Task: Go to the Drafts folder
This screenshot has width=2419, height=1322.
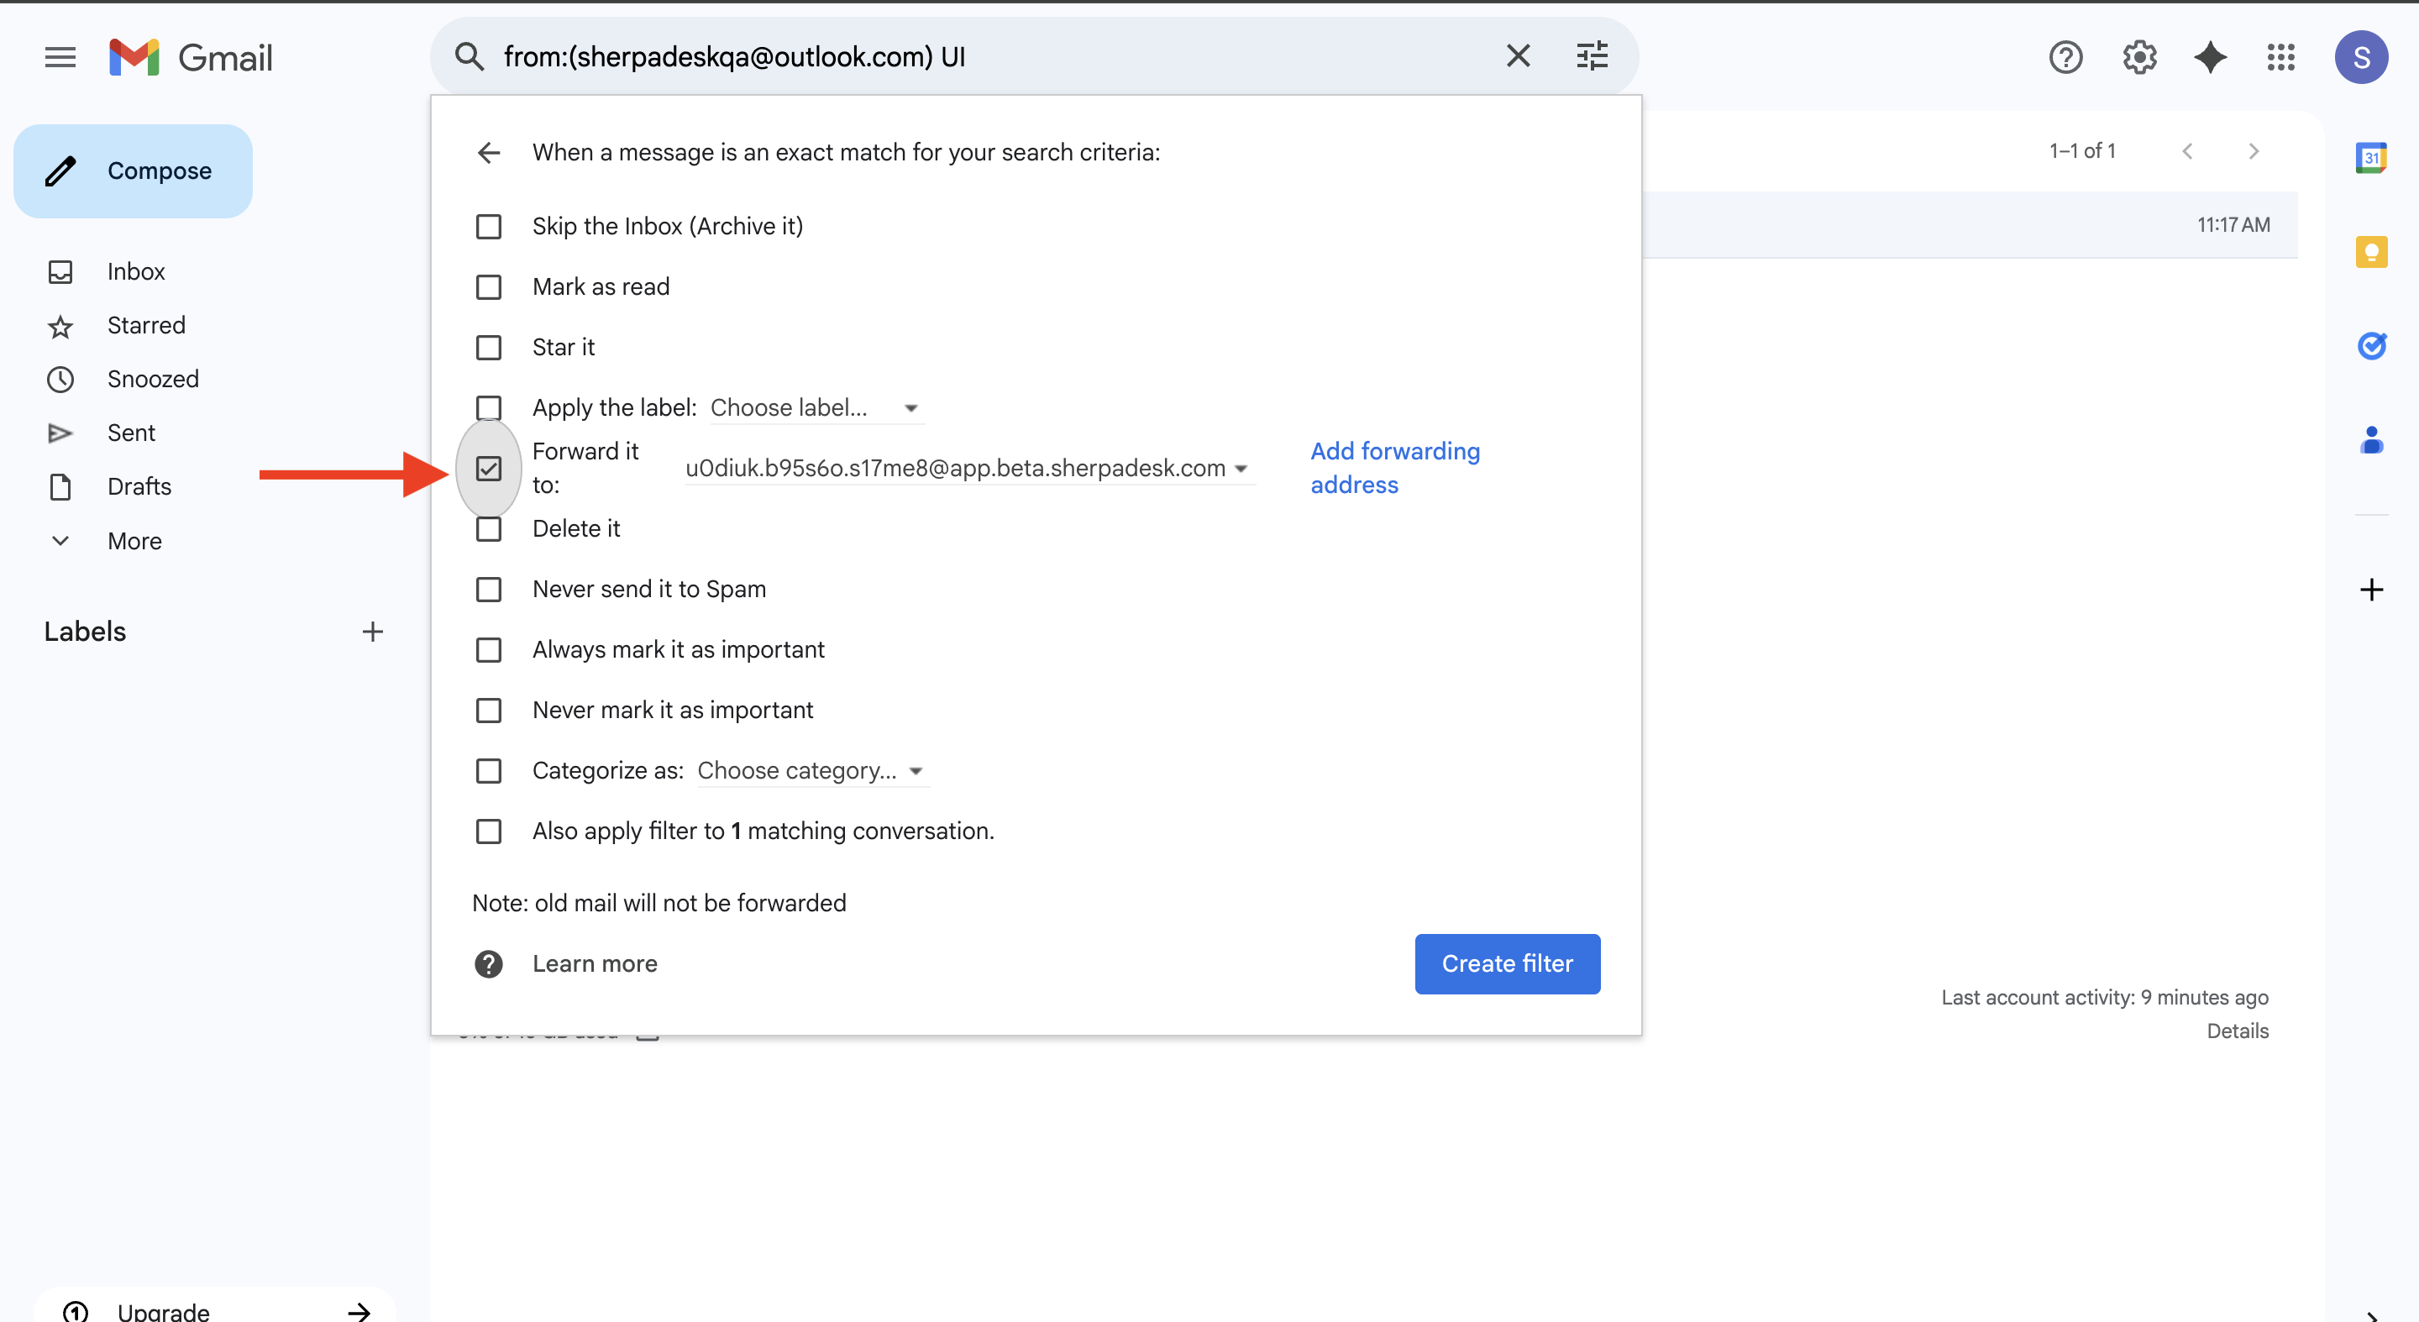Action: pos(139,486)
